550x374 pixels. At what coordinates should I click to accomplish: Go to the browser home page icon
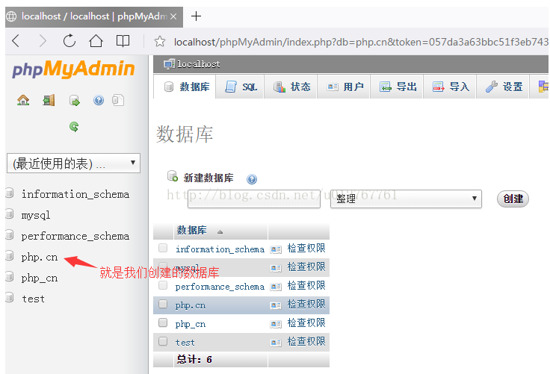click(x=96, y=41)
